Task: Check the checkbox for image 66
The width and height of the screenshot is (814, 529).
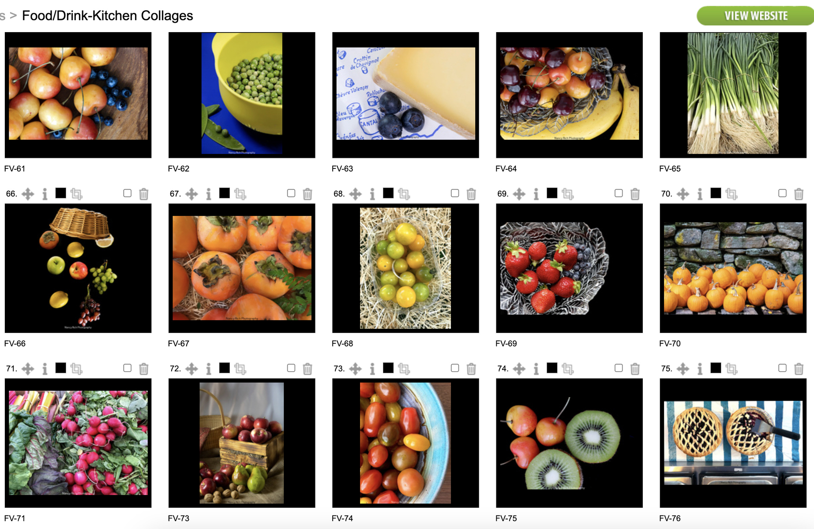Action: pyautogui.click(x=128, y=193)
